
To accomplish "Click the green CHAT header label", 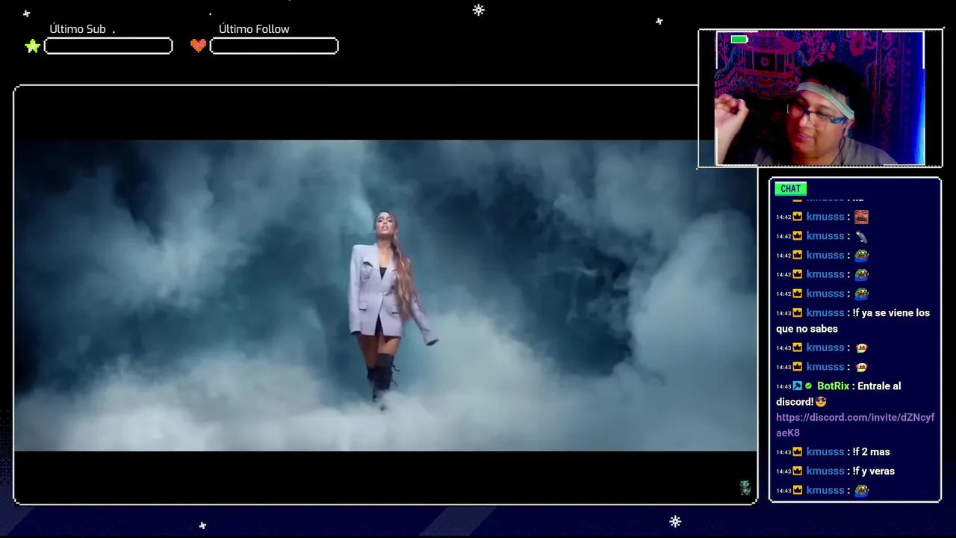I will click(x=790, y=189).
